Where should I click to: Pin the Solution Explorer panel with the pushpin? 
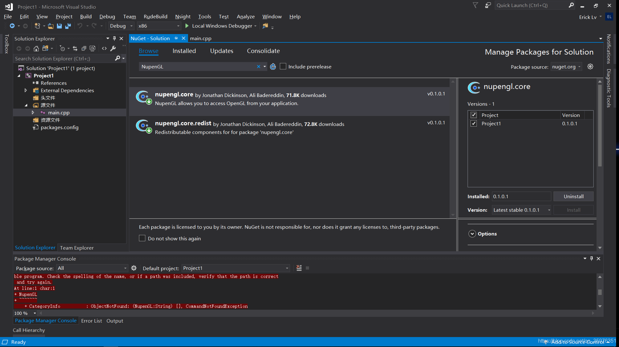pyautogui.click(x=114, y=39)
